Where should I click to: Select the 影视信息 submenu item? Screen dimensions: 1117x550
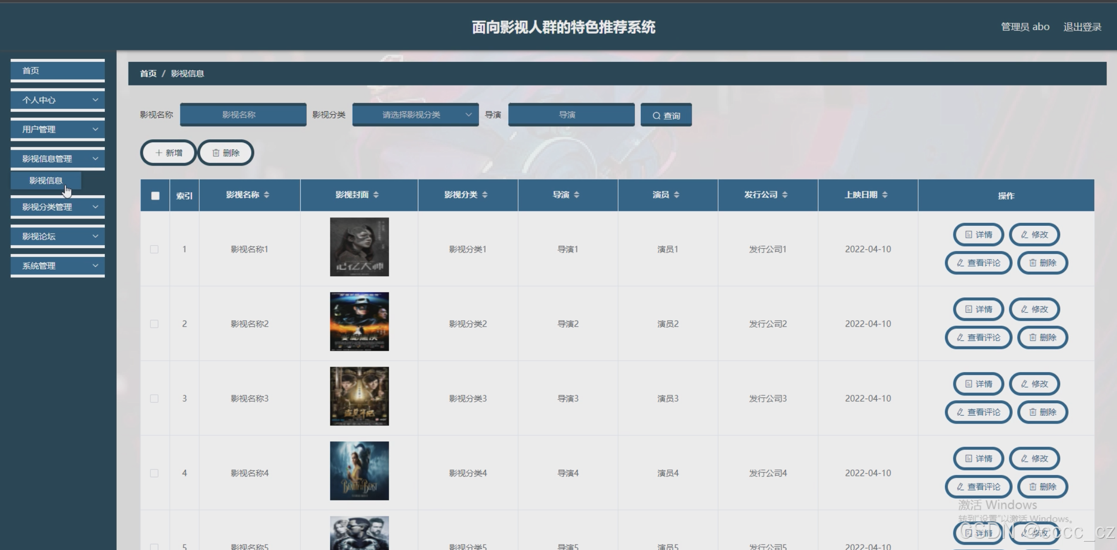[x=45, y=180]
